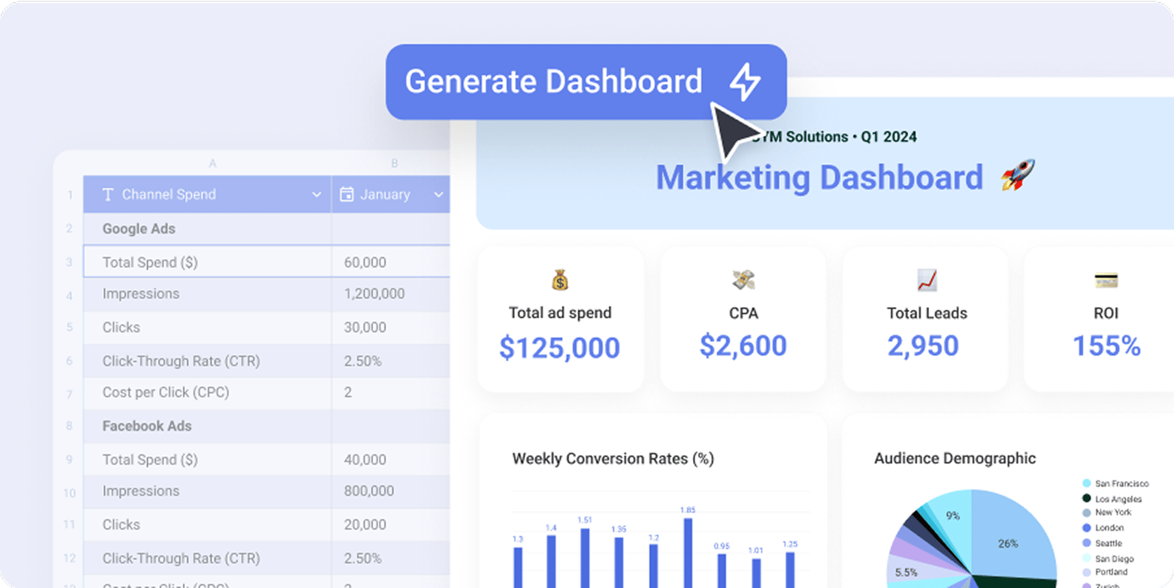Click the lightning bolt icon
This screenshot has width=1174, height=588.
click(745, 82)
